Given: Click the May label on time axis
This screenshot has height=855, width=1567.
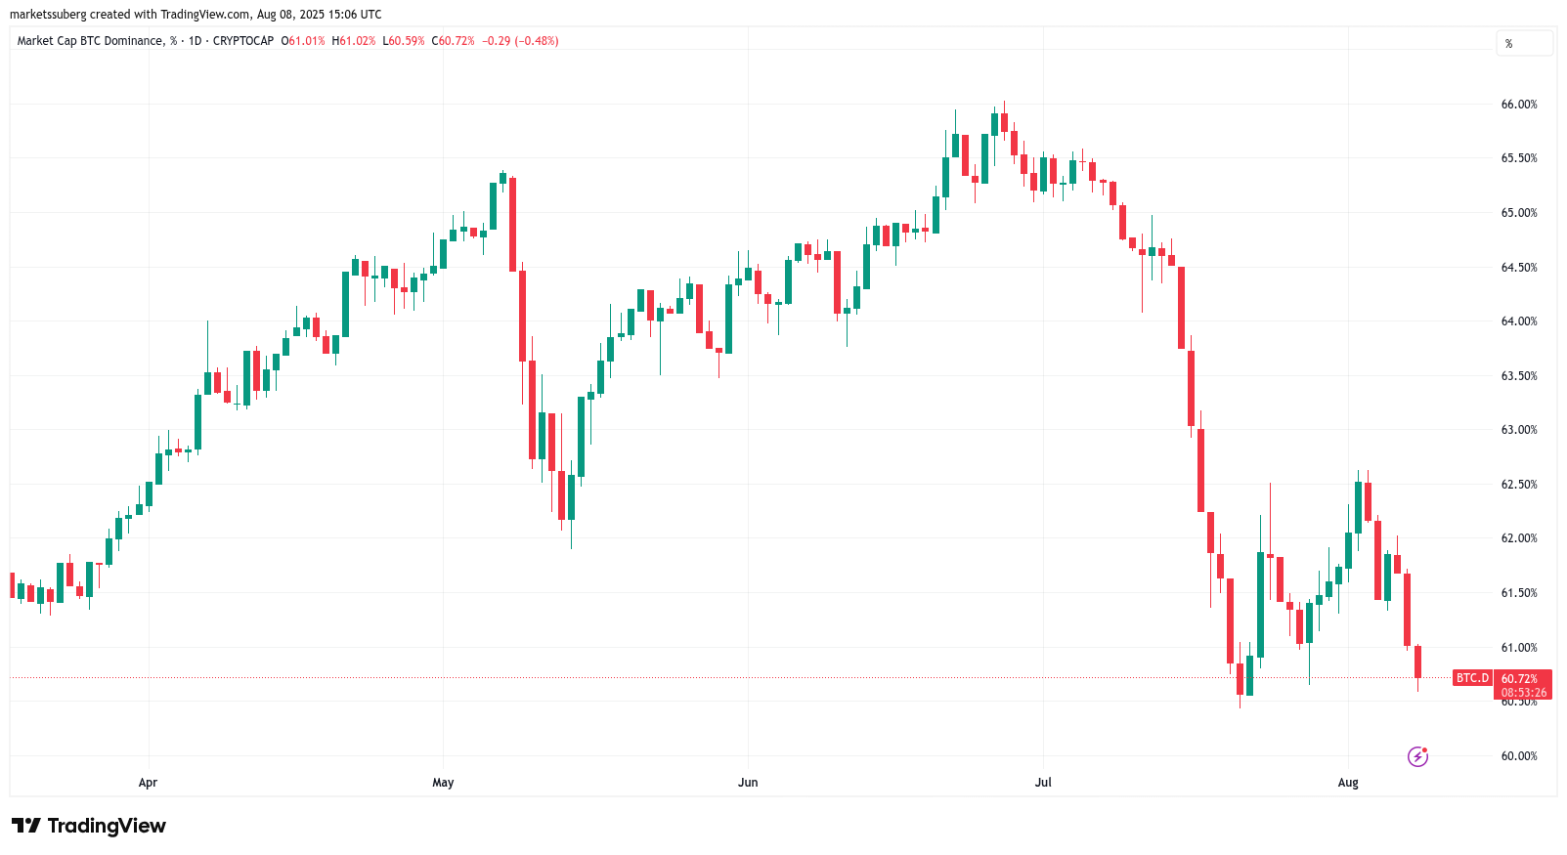Looking at the screenshot, I should click(443, 783).
